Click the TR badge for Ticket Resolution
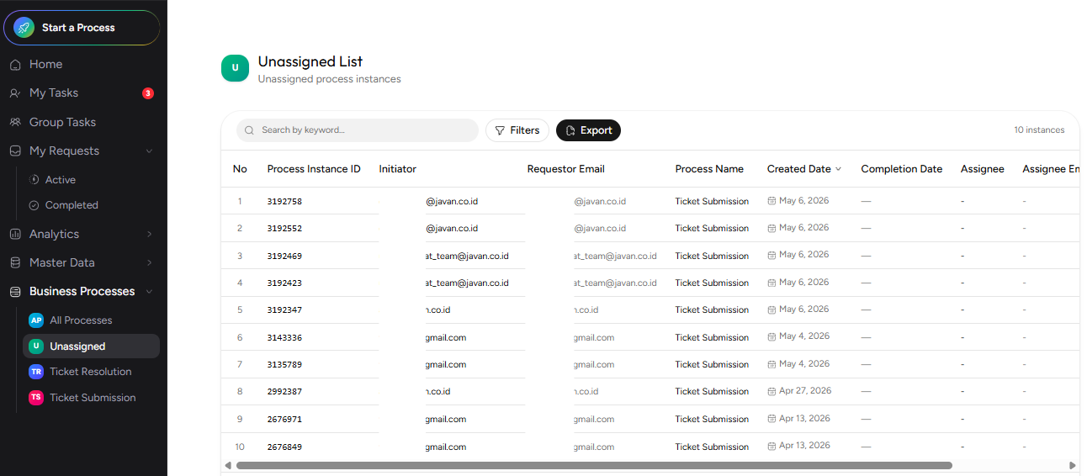The image size is (1087, 476). pos(36,372)
